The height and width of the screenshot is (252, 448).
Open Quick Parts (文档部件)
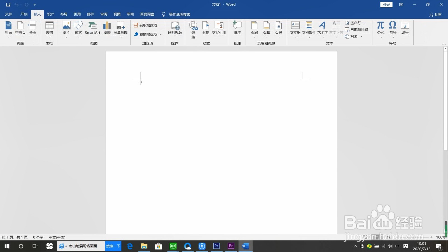pos(309,29)
